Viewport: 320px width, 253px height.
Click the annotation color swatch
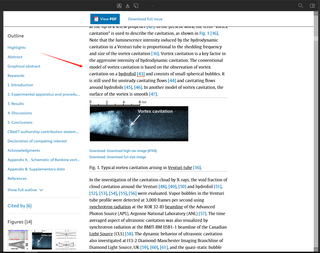[x=147, y=6]
